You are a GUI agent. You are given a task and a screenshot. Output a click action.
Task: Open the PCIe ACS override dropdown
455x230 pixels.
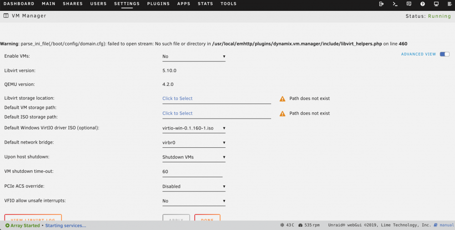(x=194, y=186)
